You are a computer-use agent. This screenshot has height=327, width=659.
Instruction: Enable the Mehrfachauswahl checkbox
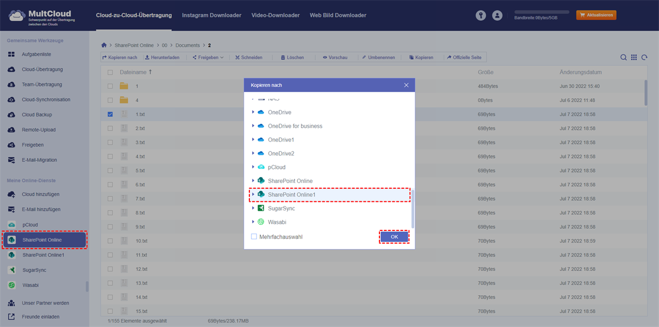[254, 237]
